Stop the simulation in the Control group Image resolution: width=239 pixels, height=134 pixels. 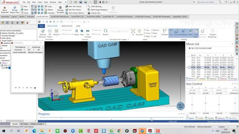(82, 32)
